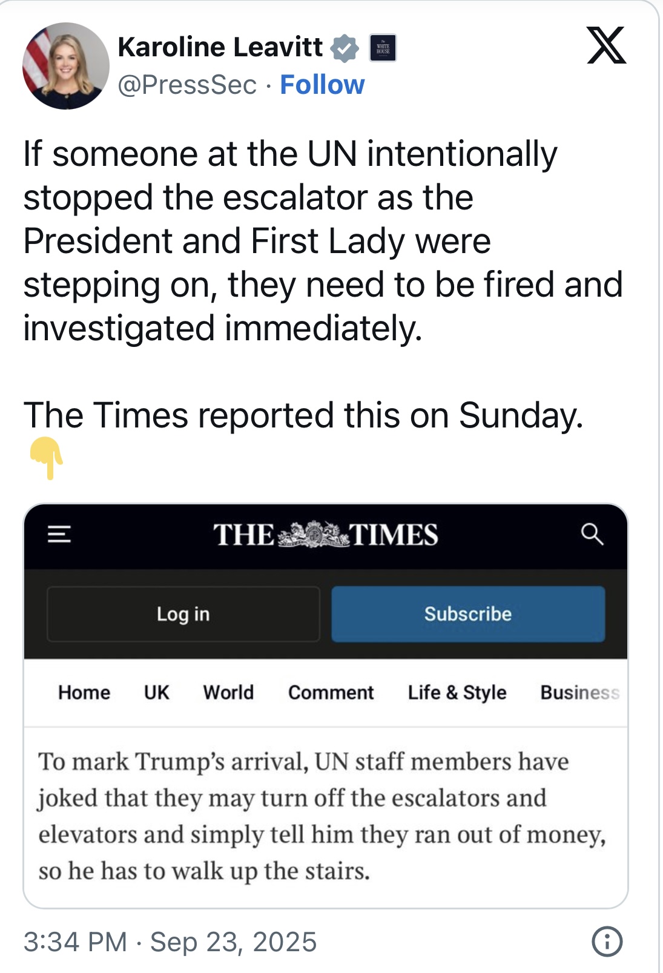Screen dimensions: 663x973
Task: Click The Times search magnifier icon
Action: click(592, 534)
